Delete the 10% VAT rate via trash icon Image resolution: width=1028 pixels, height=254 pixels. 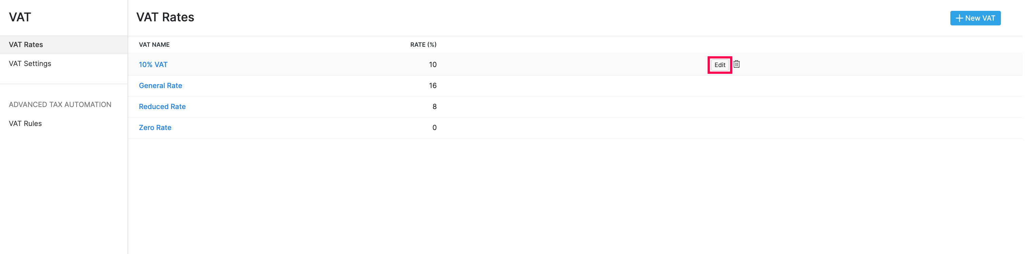[x=736, y=64]
